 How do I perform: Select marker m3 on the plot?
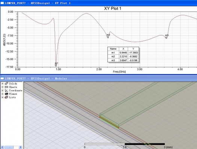pyautogui.click(x=166, y=38)
